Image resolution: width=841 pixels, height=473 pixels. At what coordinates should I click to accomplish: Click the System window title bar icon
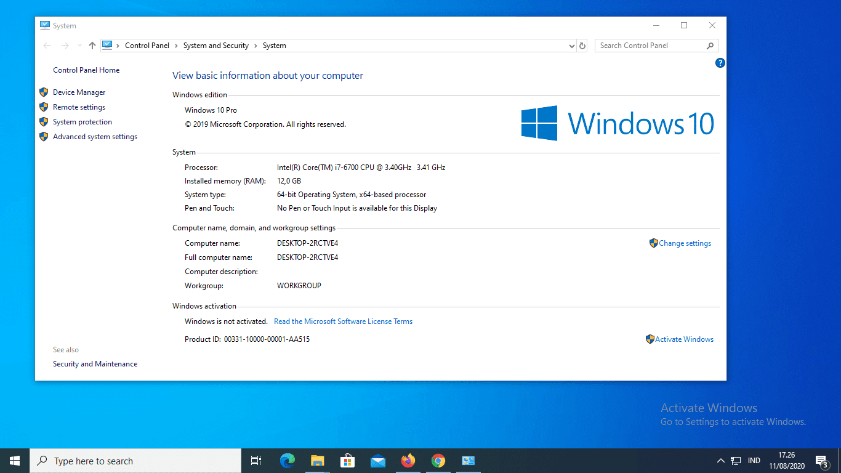pyautogui.click(x=45, y=25)
